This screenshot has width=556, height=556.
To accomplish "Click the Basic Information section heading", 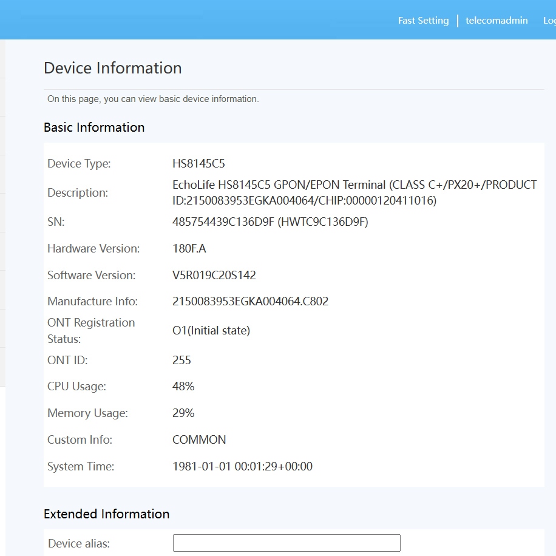I will coord(94,127).
